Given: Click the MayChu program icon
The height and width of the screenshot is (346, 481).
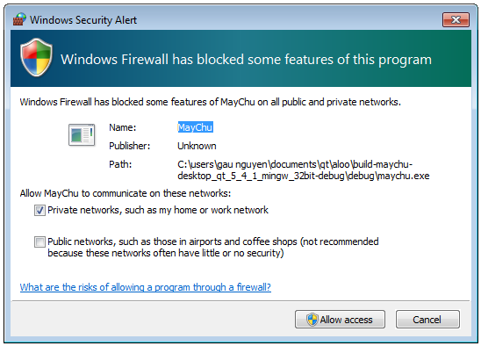Looking at the screenshot, I should click(82, 134).
